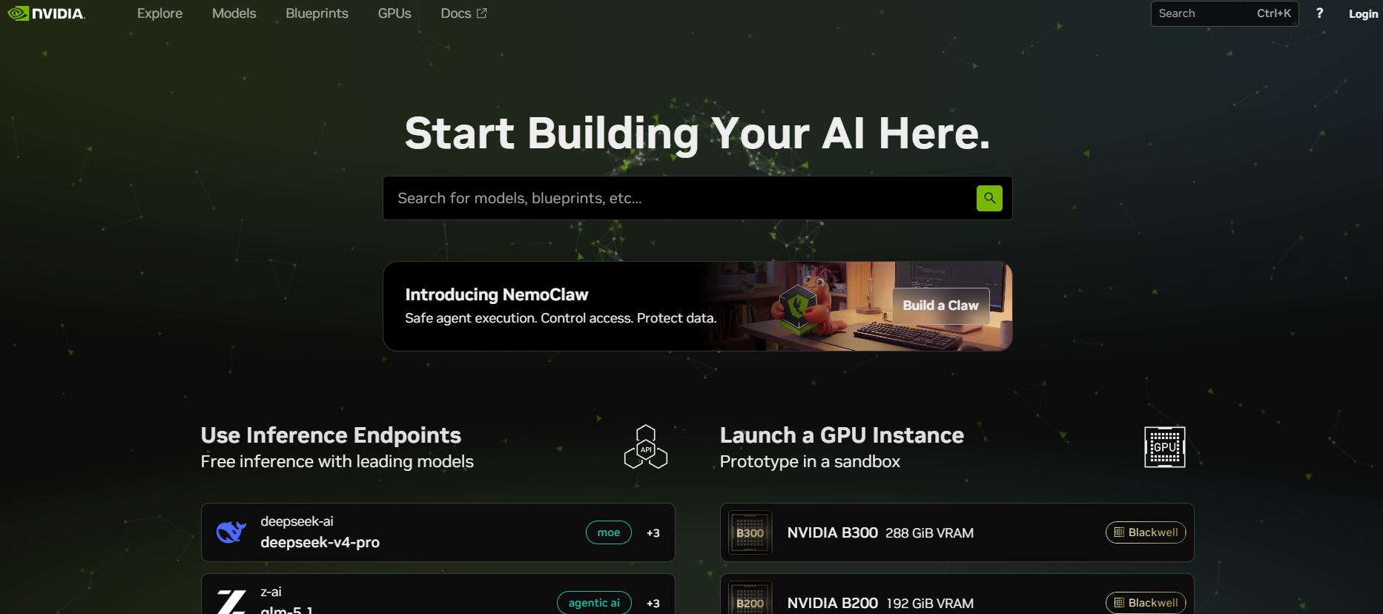The width and height of the screenshot is (1383, 614).
Task: Click the 192 GiB VRAM text
Action: pos(930,604)
